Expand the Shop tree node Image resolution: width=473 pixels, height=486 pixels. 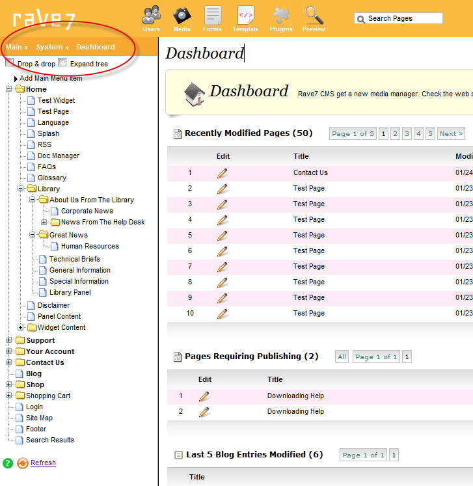(x=8, y=385)
